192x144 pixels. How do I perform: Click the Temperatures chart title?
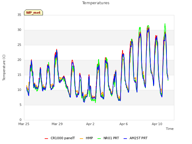tap(96, 3)
